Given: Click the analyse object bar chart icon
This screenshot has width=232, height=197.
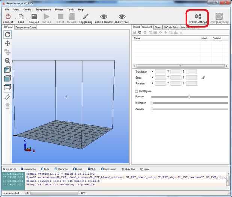Looking at the screenshot, I should click(x=176, y=32).
